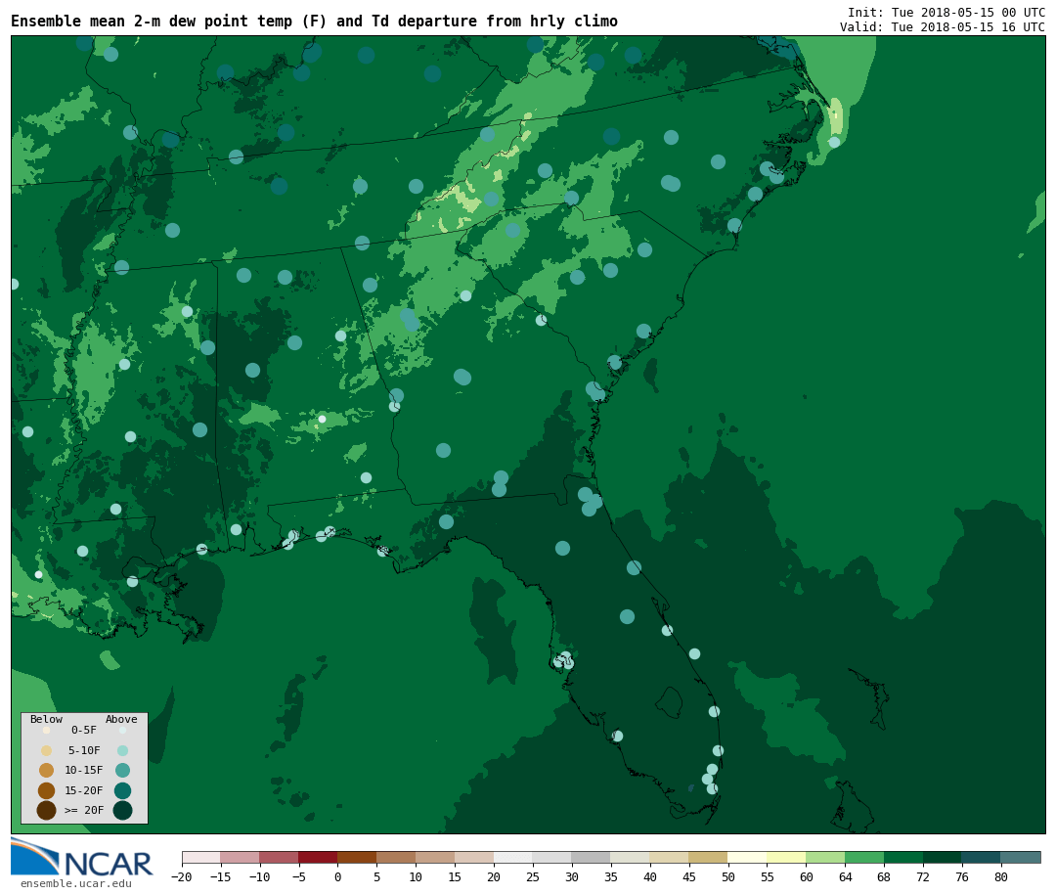Click the '10-15F' legend label
Screen dimensions: 1056x895
point(84,771)
